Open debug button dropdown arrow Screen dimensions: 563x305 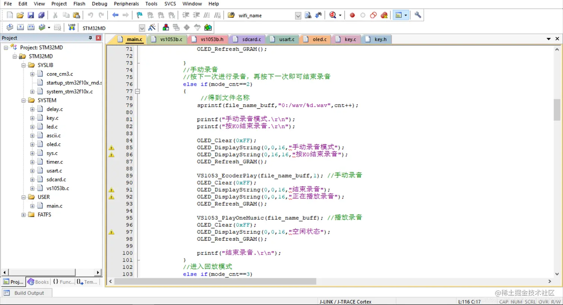click(x=340, y=15)
